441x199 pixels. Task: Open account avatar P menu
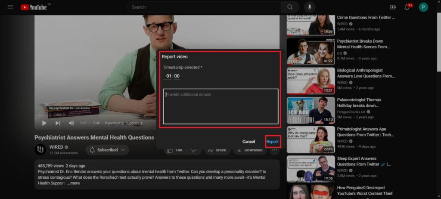click(x=423, y=7)
